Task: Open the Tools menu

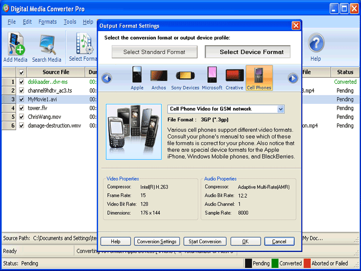Action: (x=70, y=22)
